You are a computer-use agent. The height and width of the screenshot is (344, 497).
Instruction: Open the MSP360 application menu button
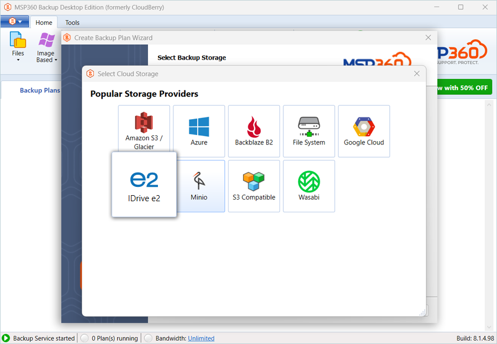(x=15, y=22)
